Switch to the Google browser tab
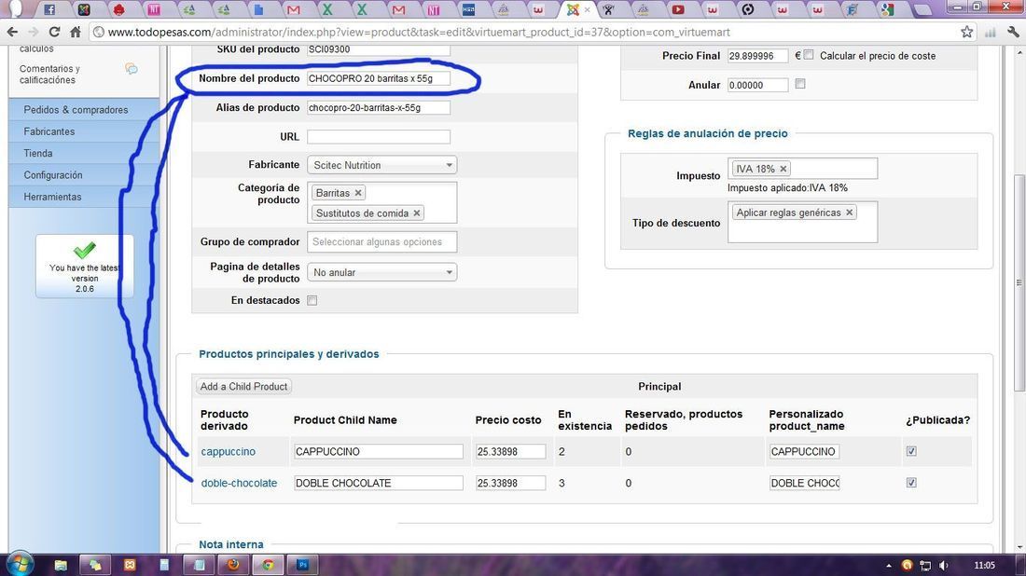The width and height of the screenshot is (1026, 576). [887, 9]
